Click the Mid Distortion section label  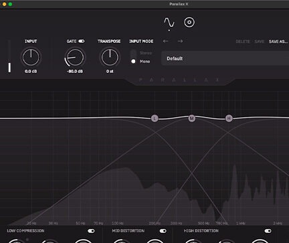[128, 231]
